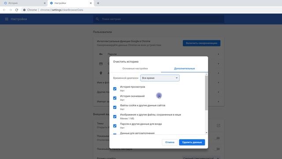282x159 pixels.
Task: Expand the Имя и фото row arrow
Action: coord(219,83)
